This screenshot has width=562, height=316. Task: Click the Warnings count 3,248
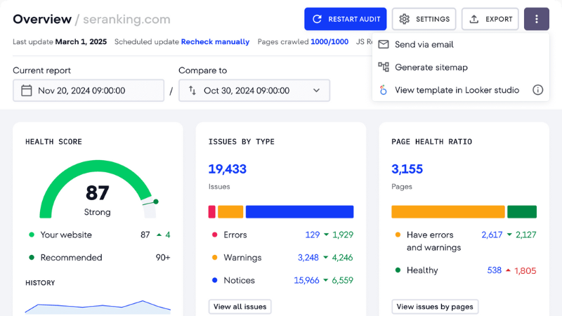308,258
